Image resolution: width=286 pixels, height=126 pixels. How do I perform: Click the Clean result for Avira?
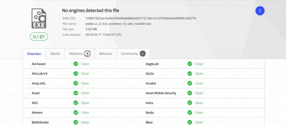click(x=199, y=103)
